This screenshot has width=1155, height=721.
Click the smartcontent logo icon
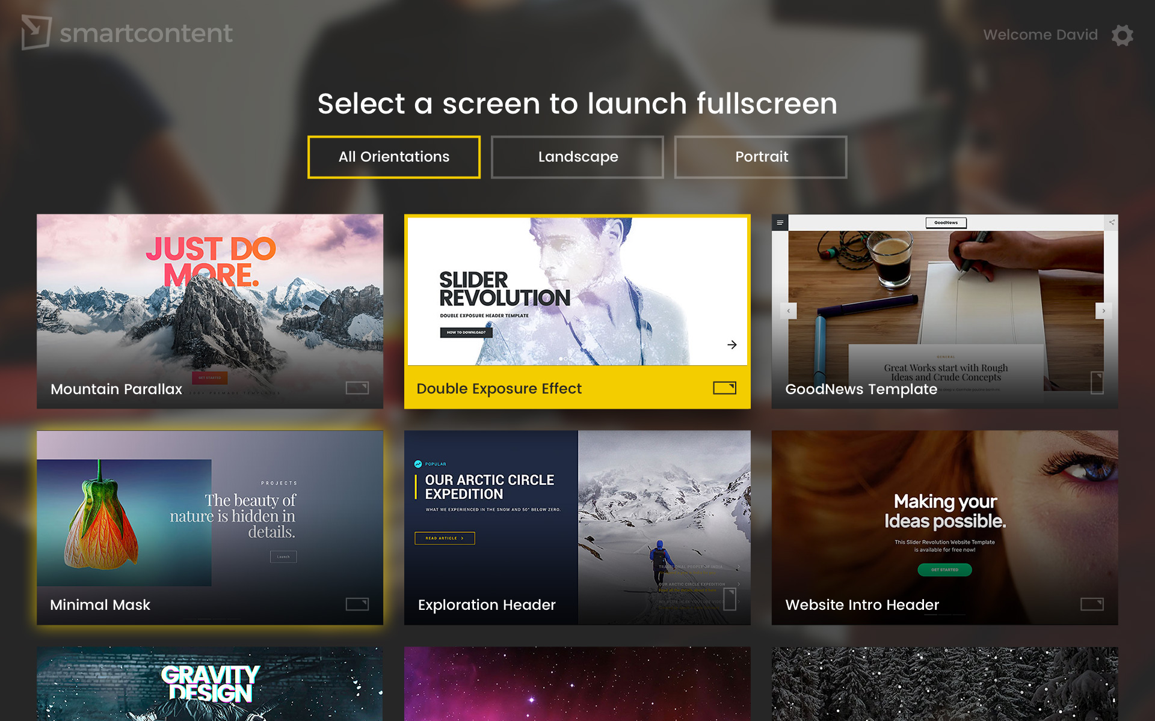tap(36, 33)
